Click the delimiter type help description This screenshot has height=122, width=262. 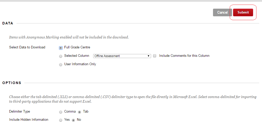click(133, 99)
